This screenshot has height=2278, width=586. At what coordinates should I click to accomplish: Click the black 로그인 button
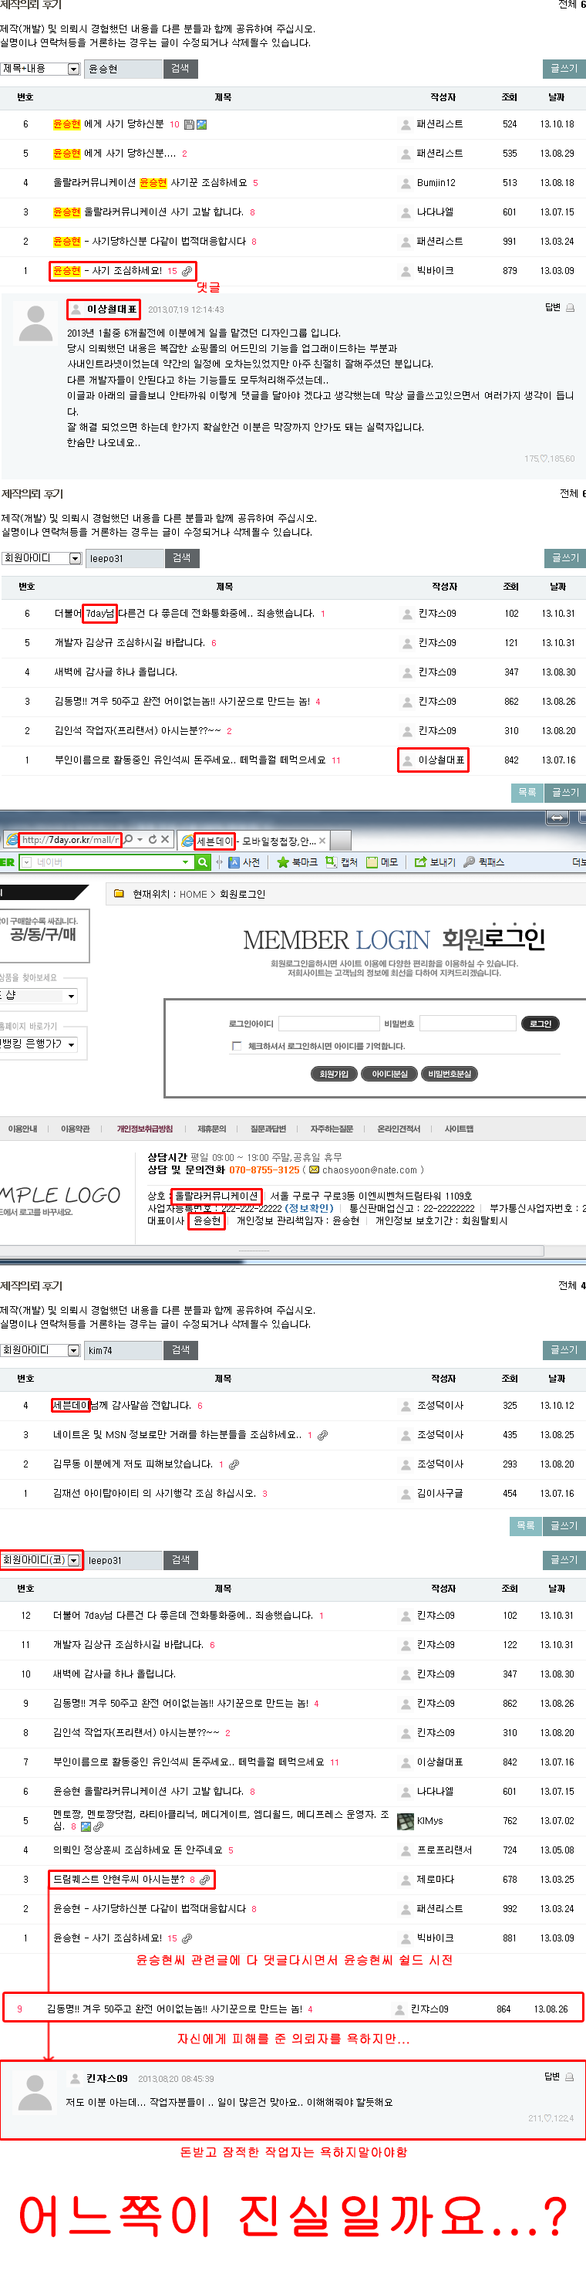point(540,1023)
